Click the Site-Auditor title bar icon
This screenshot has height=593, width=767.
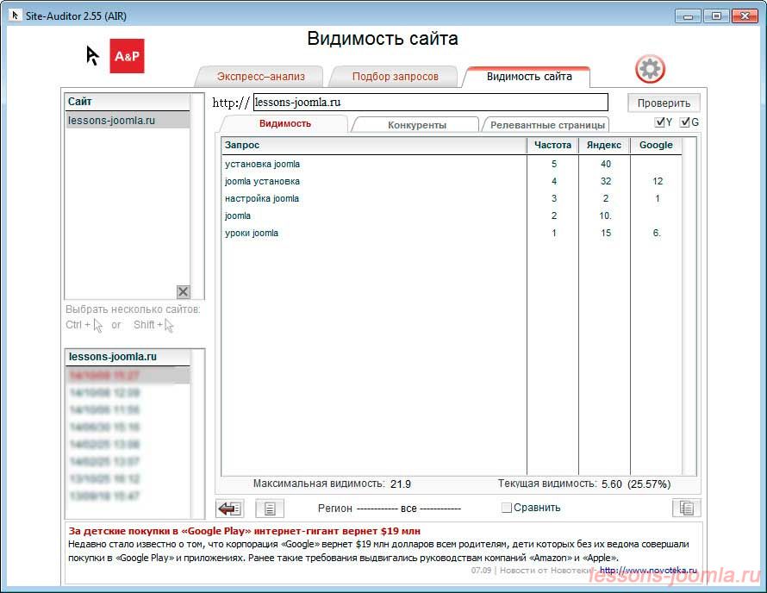(x=16, y=16)
